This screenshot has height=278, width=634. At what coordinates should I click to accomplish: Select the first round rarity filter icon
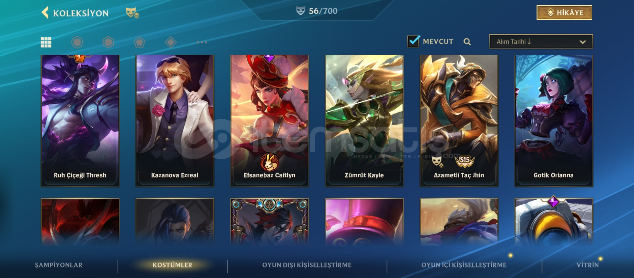[x=77, y=42]
